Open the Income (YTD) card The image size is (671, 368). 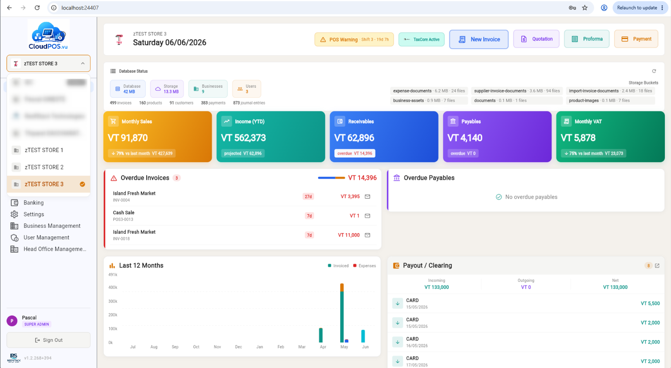(271, 137)
